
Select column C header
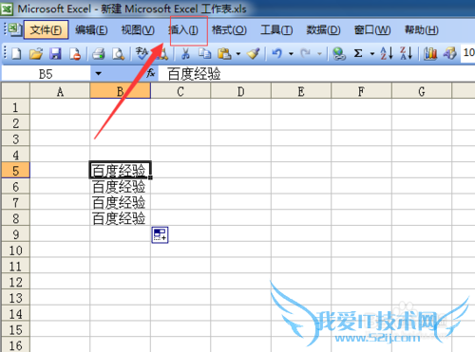[x=180, y=91]
